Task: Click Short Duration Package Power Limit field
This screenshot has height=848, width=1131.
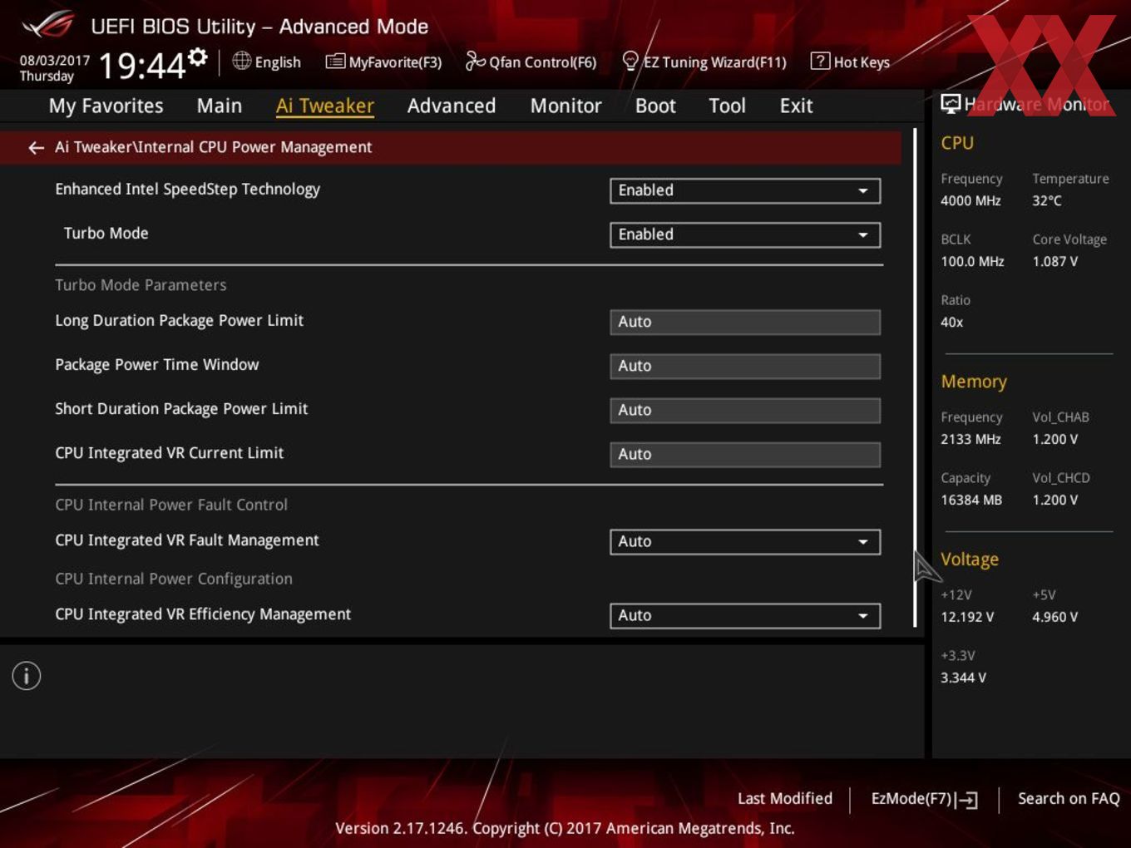Action: (x=745, y=410)
